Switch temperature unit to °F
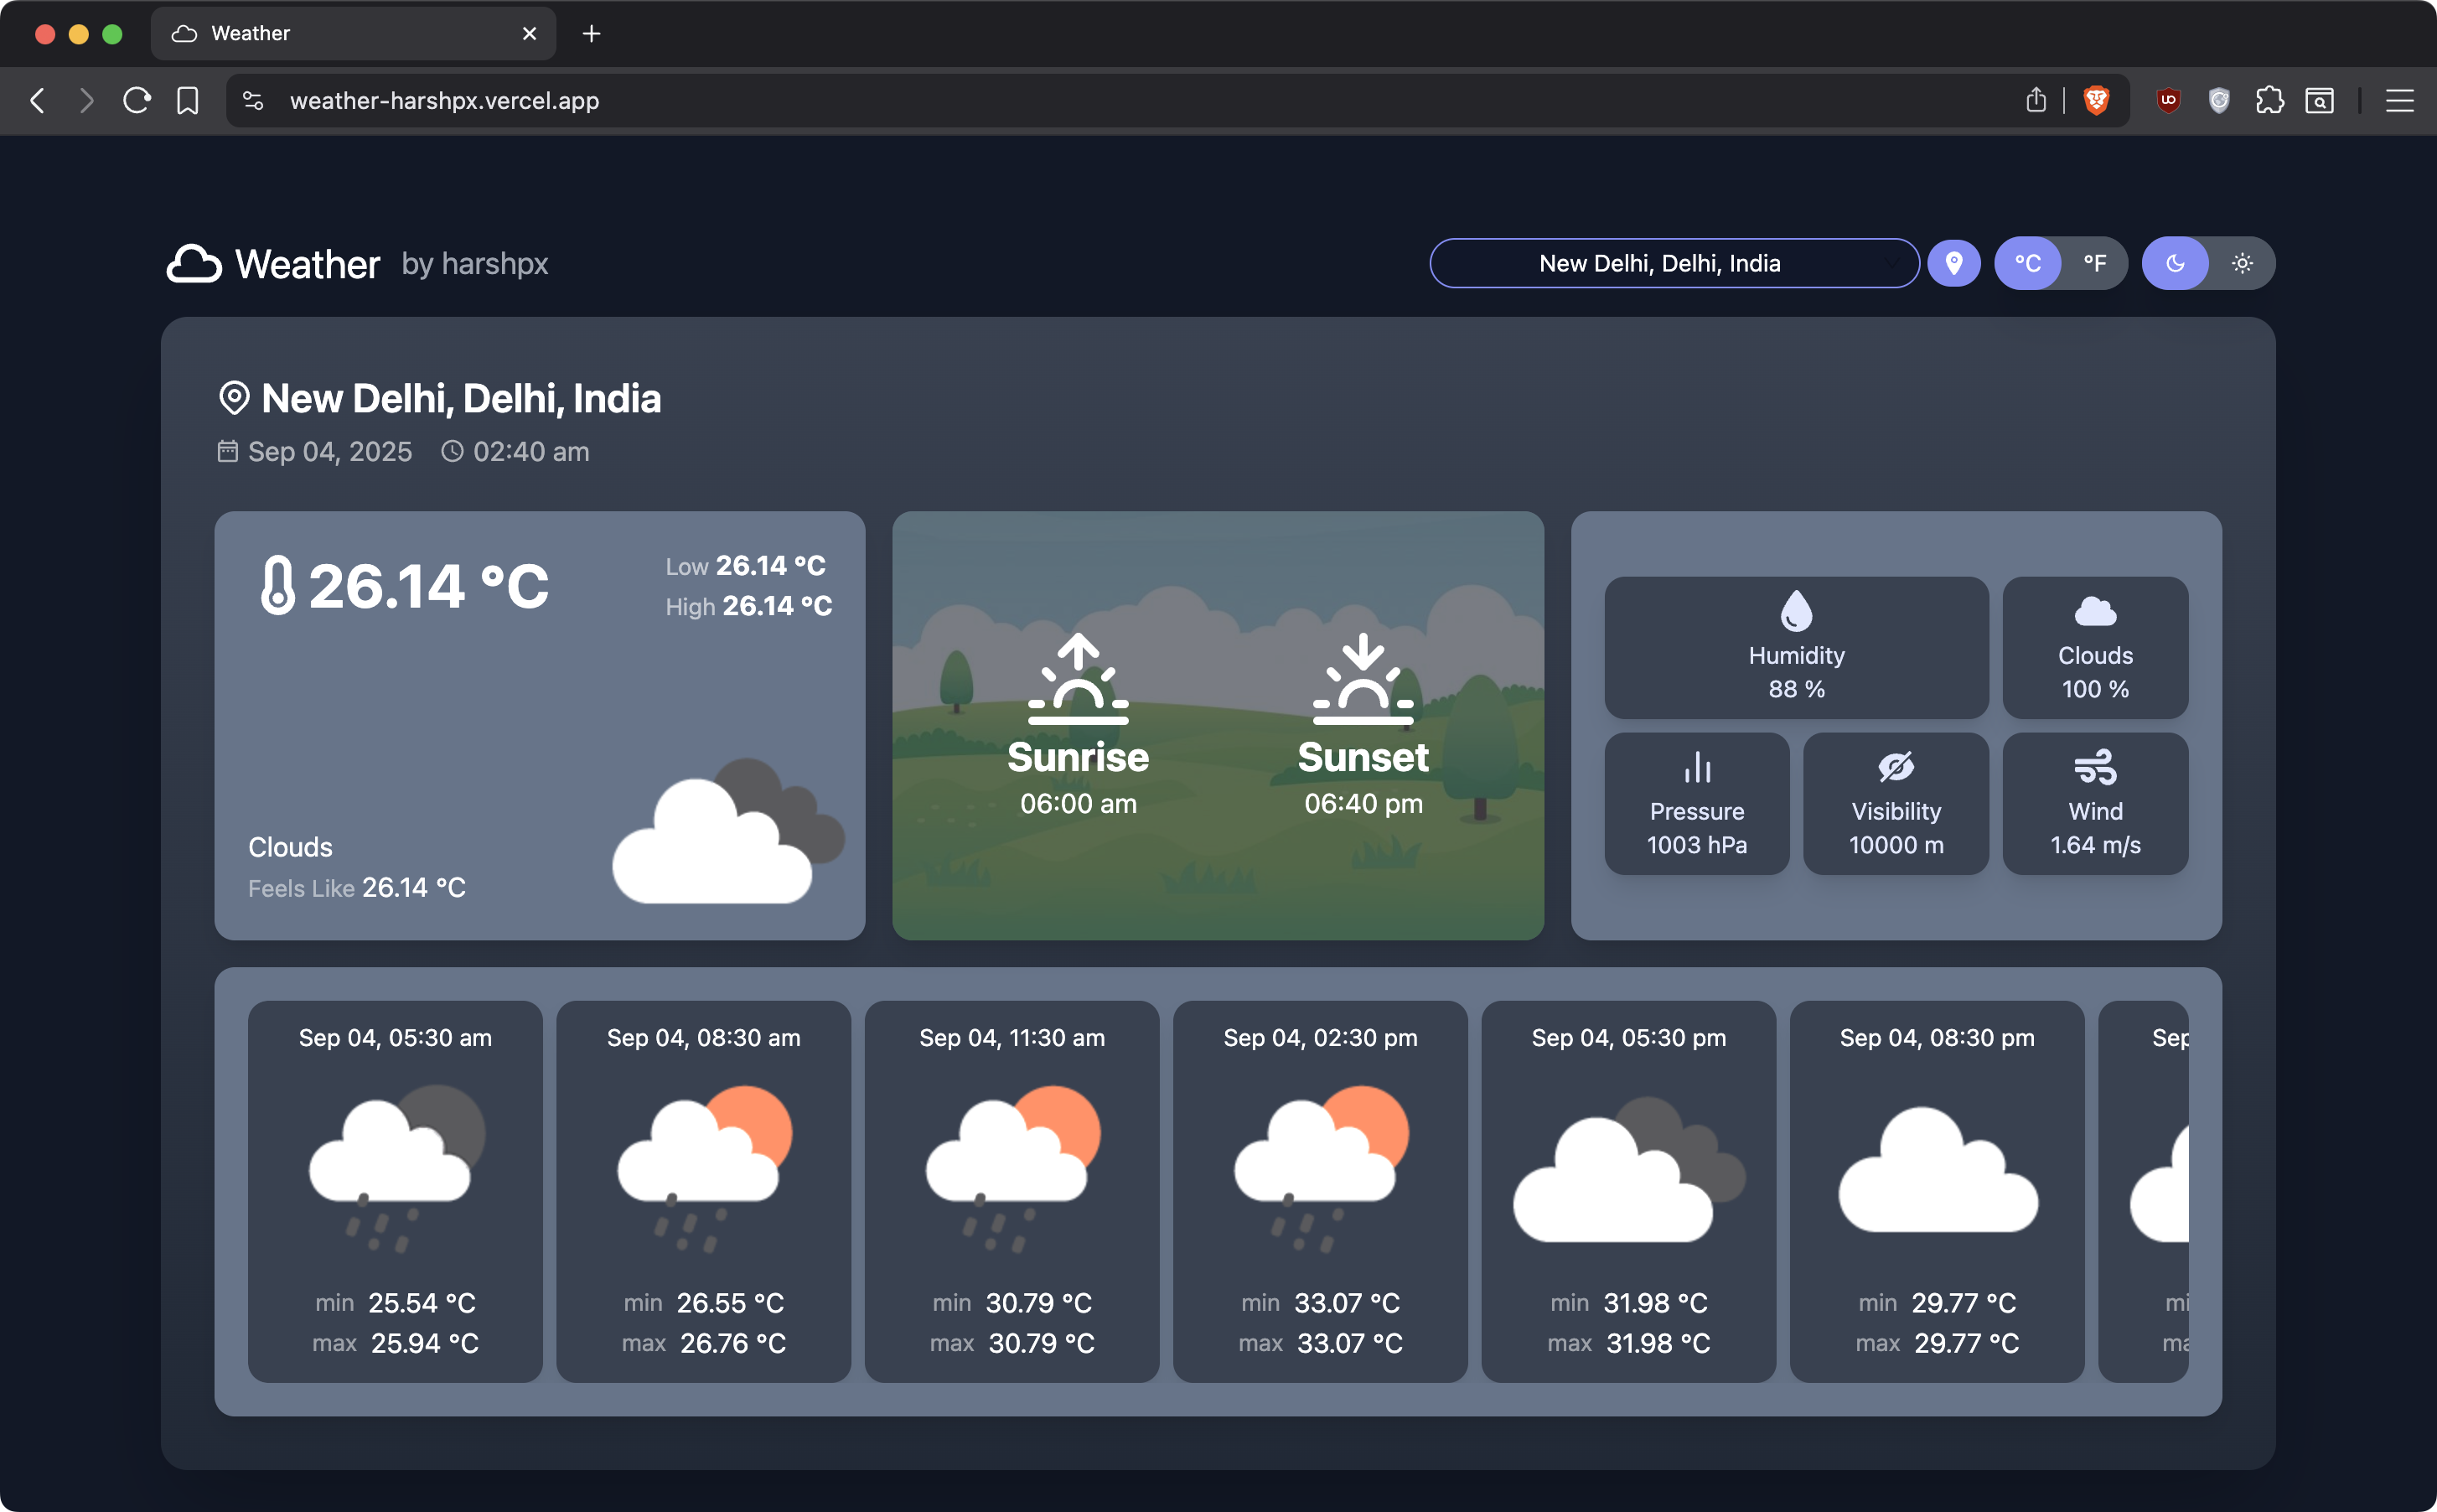This screenshot has height=1512, width=2437. pos(2094,264)
